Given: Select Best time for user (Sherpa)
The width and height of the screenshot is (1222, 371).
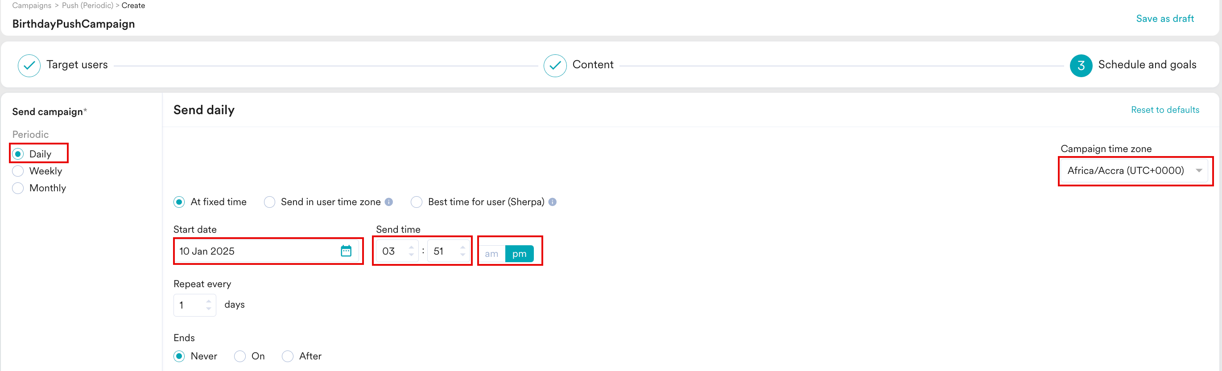Looking at the screenshot, I should tap(417, 202).
